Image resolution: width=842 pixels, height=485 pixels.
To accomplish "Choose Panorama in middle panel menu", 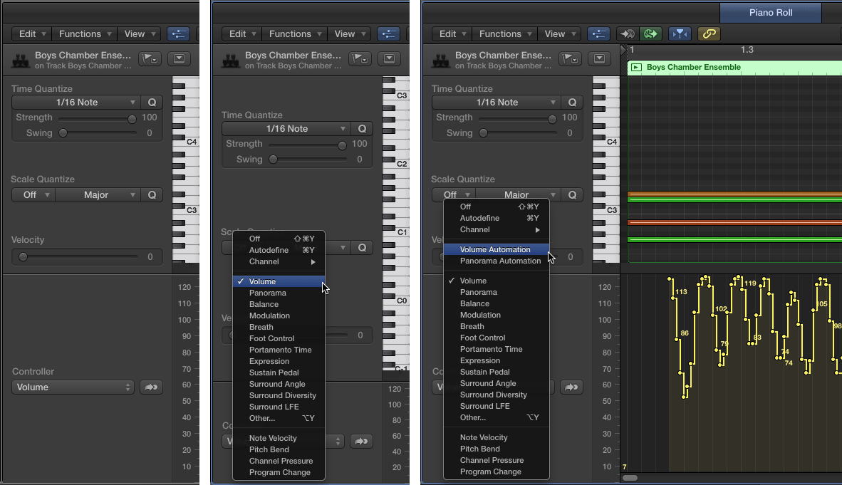I will click(279, 293).
